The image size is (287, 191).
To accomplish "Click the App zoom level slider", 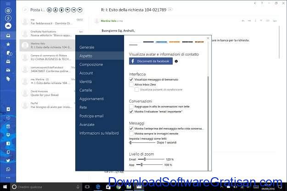I will coord(149,165).
